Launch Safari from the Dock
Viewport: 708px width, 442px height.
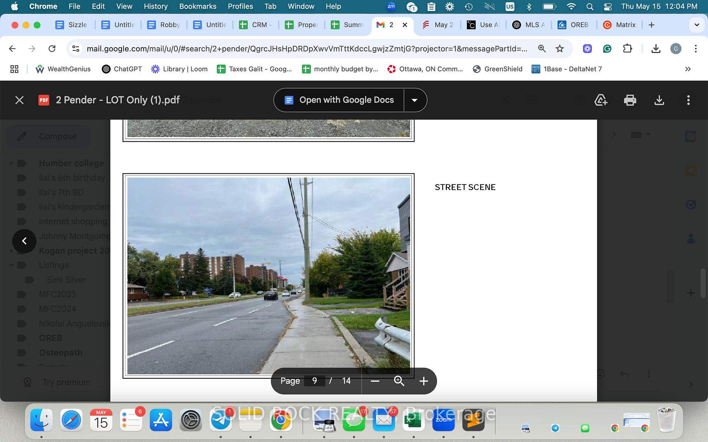[71, 420]
